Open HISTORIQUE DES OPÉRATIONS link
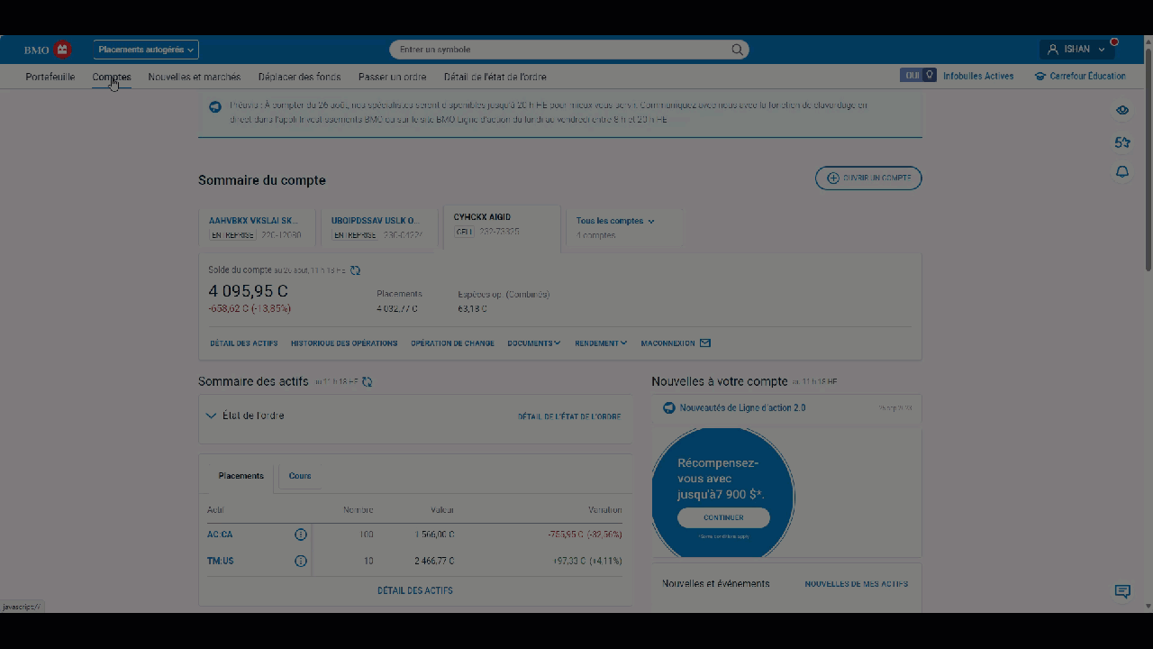 coord(344,343)
